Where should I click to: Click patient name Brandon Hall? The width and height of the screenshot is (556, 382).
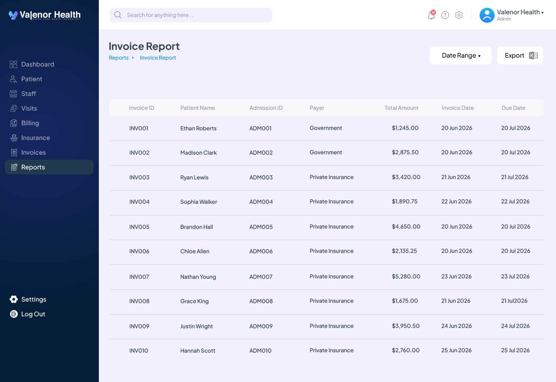197,227
